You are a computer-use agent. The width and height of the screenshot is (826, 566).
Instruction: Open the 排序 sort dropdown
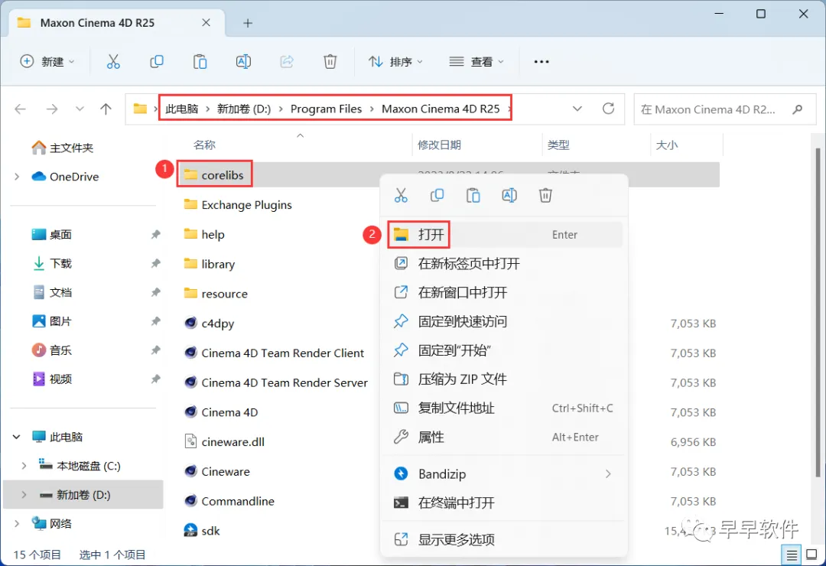pyautogui.click(x=395, y=62)
